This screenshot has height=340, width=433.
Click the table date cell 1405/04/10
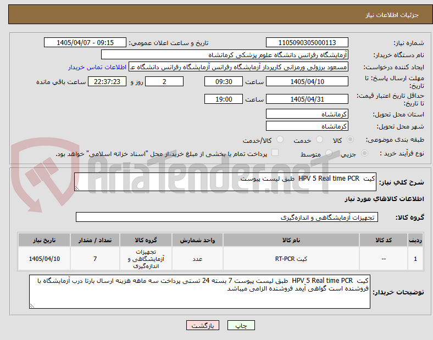click(44, 259)
